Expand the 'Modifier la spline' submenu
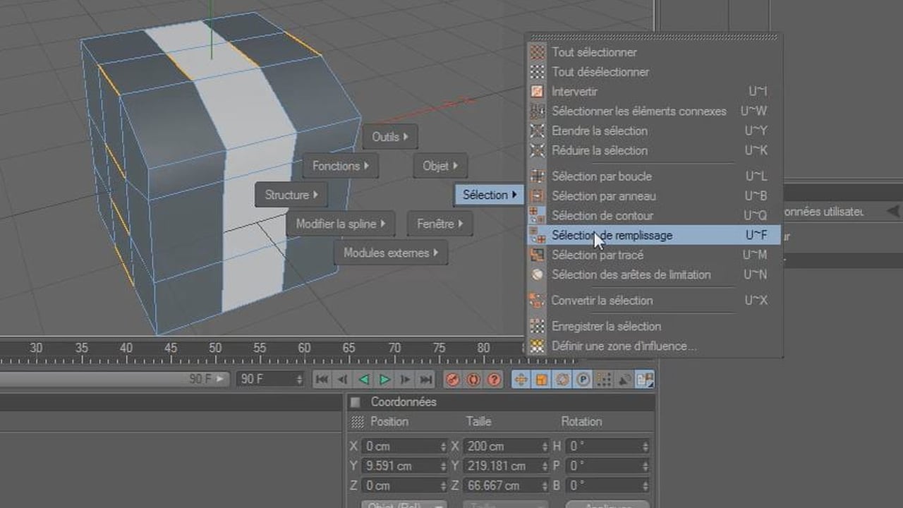 click(x=341, y=224)
